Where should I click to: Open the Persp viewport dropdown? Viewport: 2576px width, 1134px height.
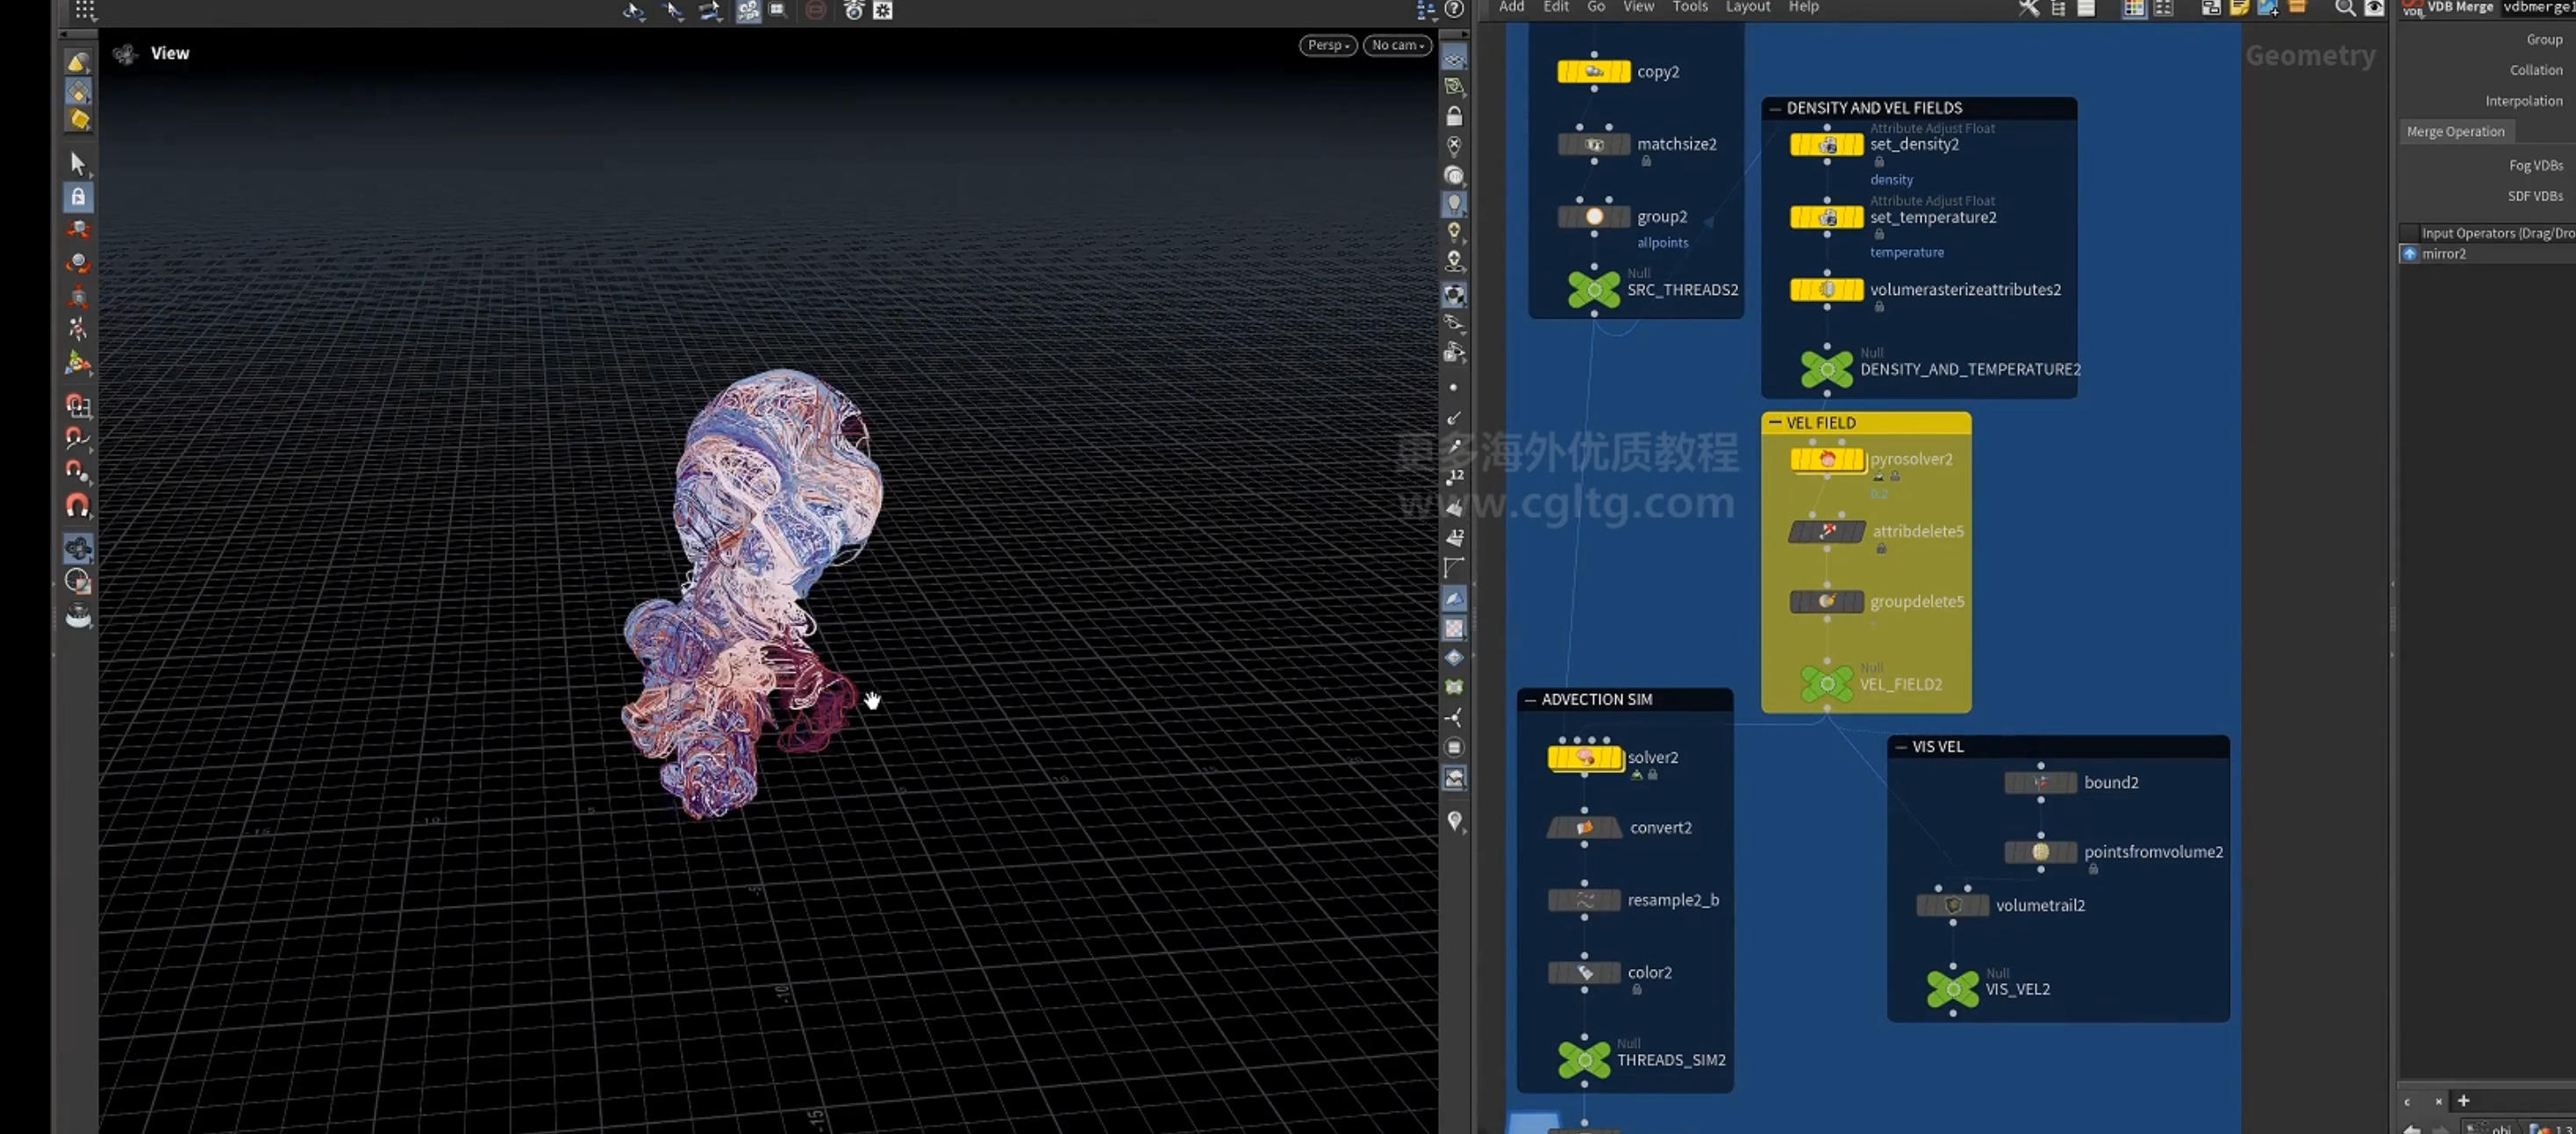pos(1328,45)
